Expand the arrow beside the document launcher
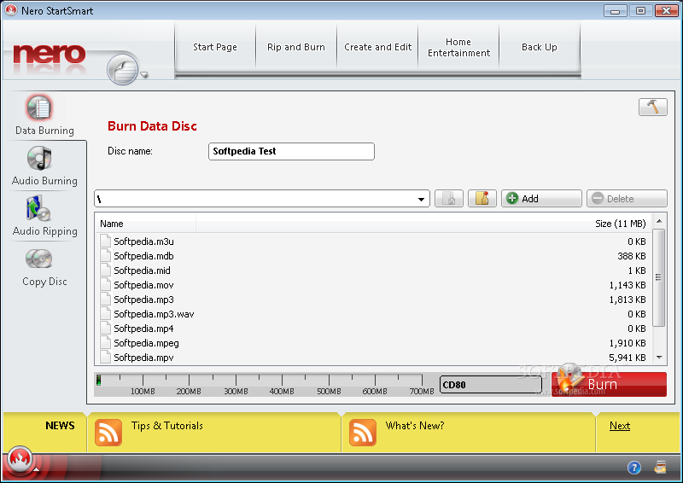This screenshot has height=483, width=683. coord(144,74)
